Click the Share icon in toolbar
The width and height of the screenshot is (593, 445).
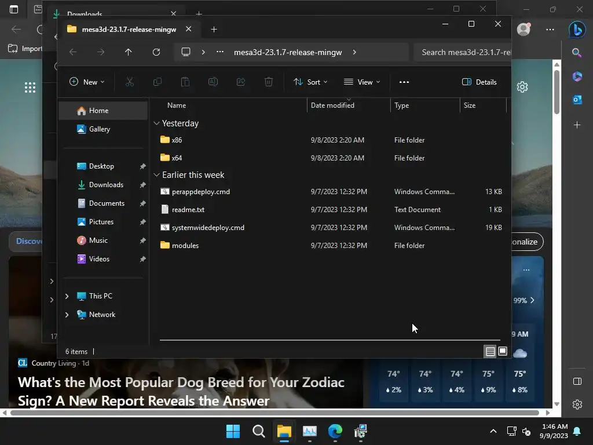click(x=241, y=82)
